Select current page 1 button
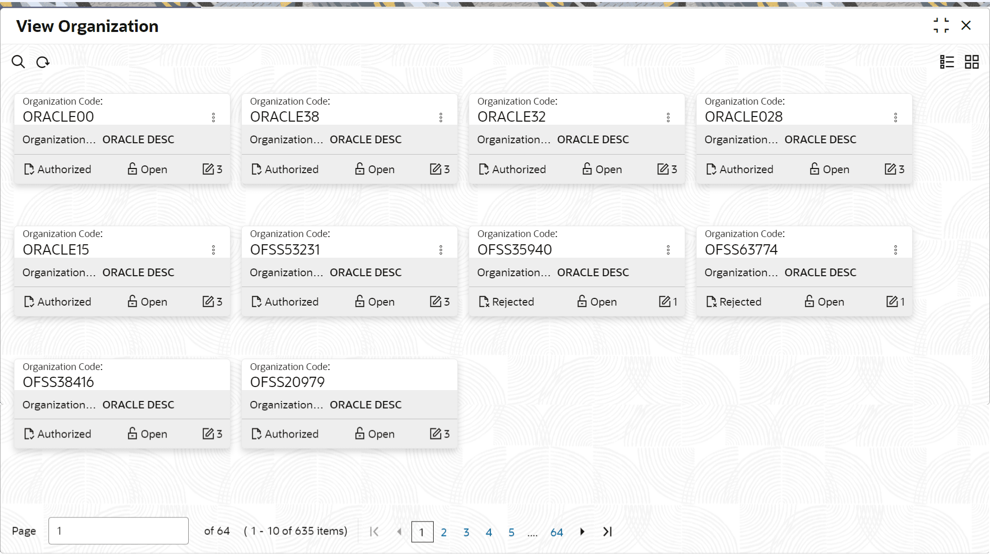Image resolution: width=990 pixels, height=554 pixels. [422, 532]
